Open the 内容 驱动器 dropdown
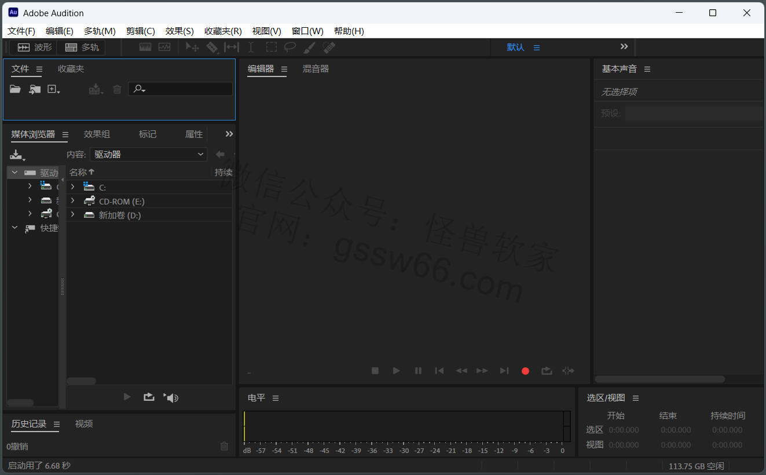Viewport: 766px width, 475px height. pos(148,154)
